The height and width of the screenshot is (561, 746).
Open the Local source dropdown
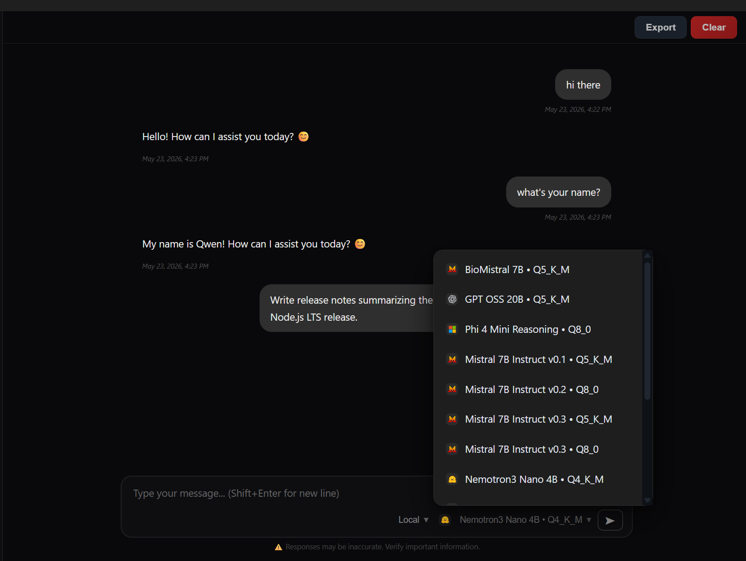pos(413,520)
